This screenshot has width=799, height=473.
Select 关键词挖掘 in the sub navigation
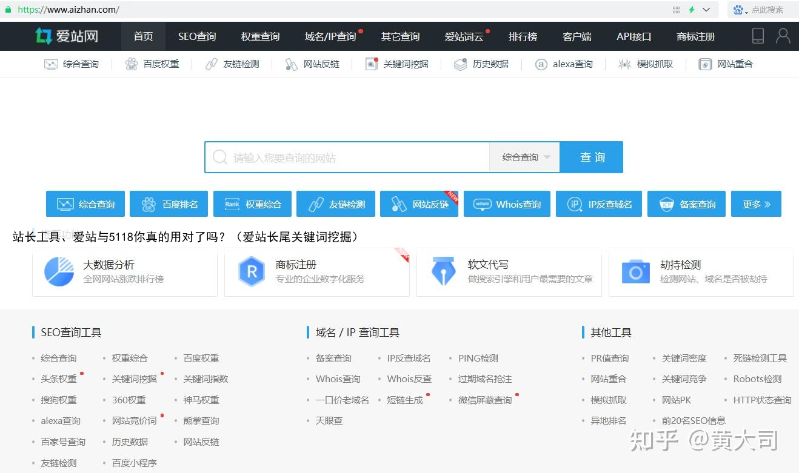pyautogui.click(x=405, y=64)
